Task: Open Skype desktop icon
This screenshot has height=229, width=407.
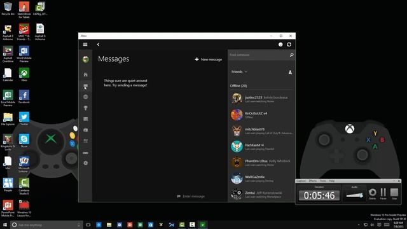Action: click(x=24, y=141)
